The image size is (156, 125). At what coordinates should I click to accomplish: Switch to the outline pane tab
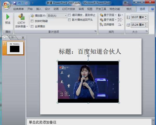(12, 37)
